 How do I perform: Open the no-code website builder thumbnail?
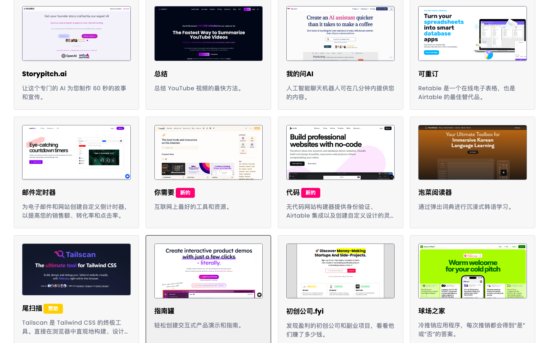tap(340, 152)
